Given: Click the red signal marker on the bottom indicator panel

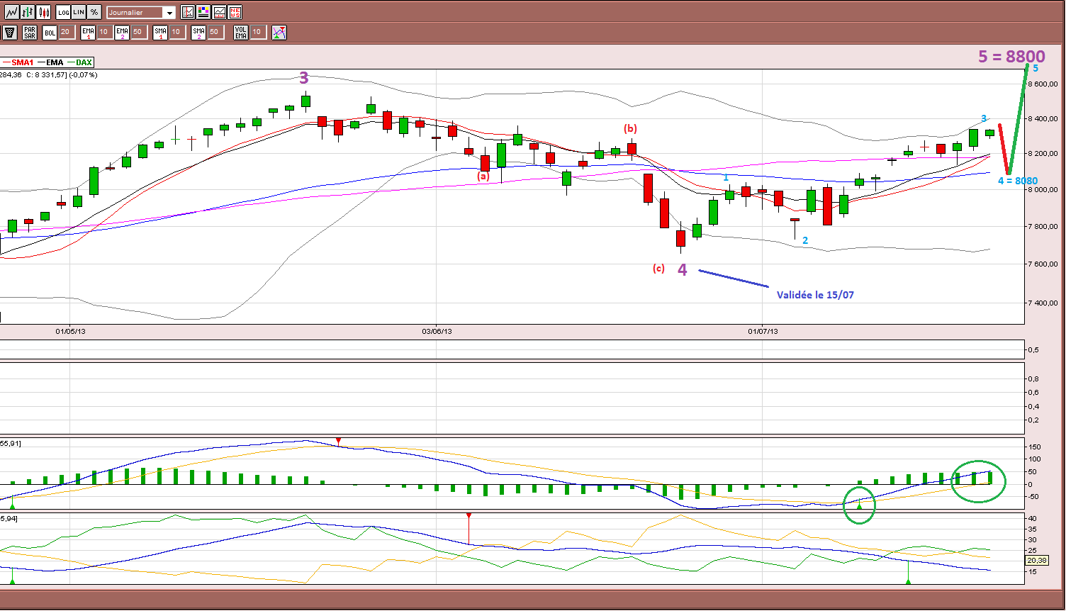Looking at the screenshot, I should 469,515.
